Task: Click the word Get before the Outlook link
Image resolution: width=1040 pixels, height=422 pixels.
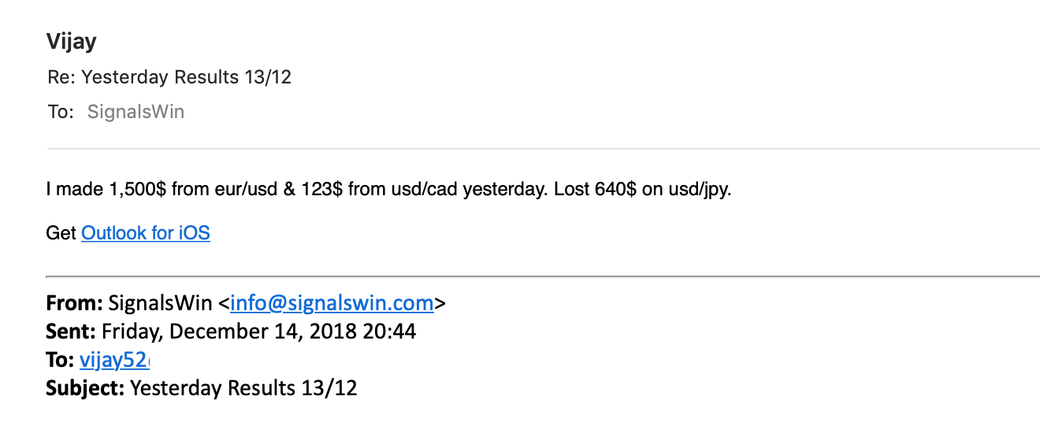Action: point(61,233)
